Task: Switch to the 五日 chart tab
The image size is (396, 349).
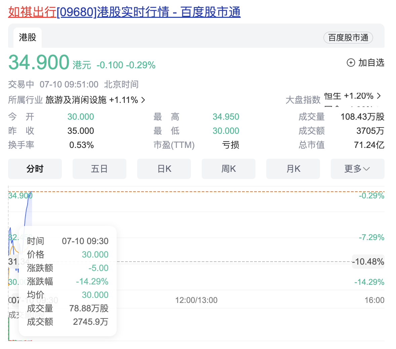Action: tap(99, 169)
